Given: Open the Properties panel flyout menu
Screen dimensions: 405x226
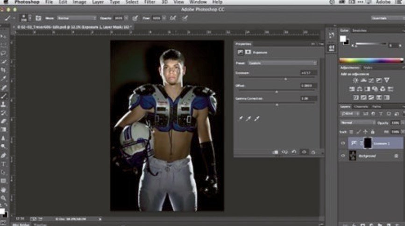Looking at the screenshot, I should [321, 44].
